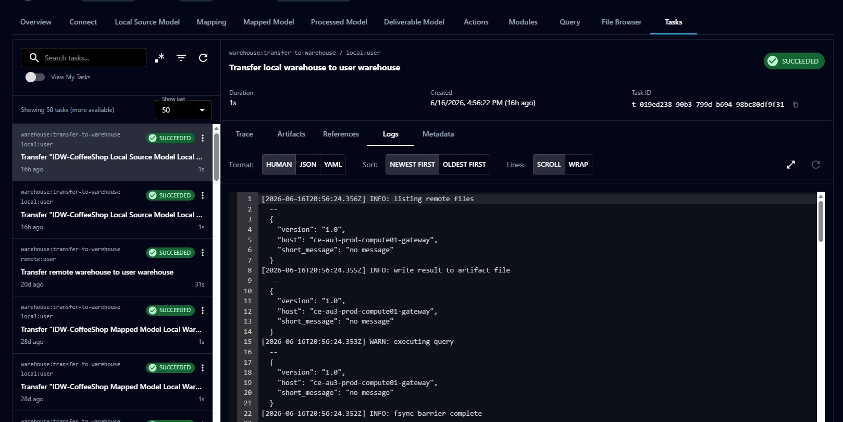Set log format to YAML

pyautogui.click(x=333, y=165)
